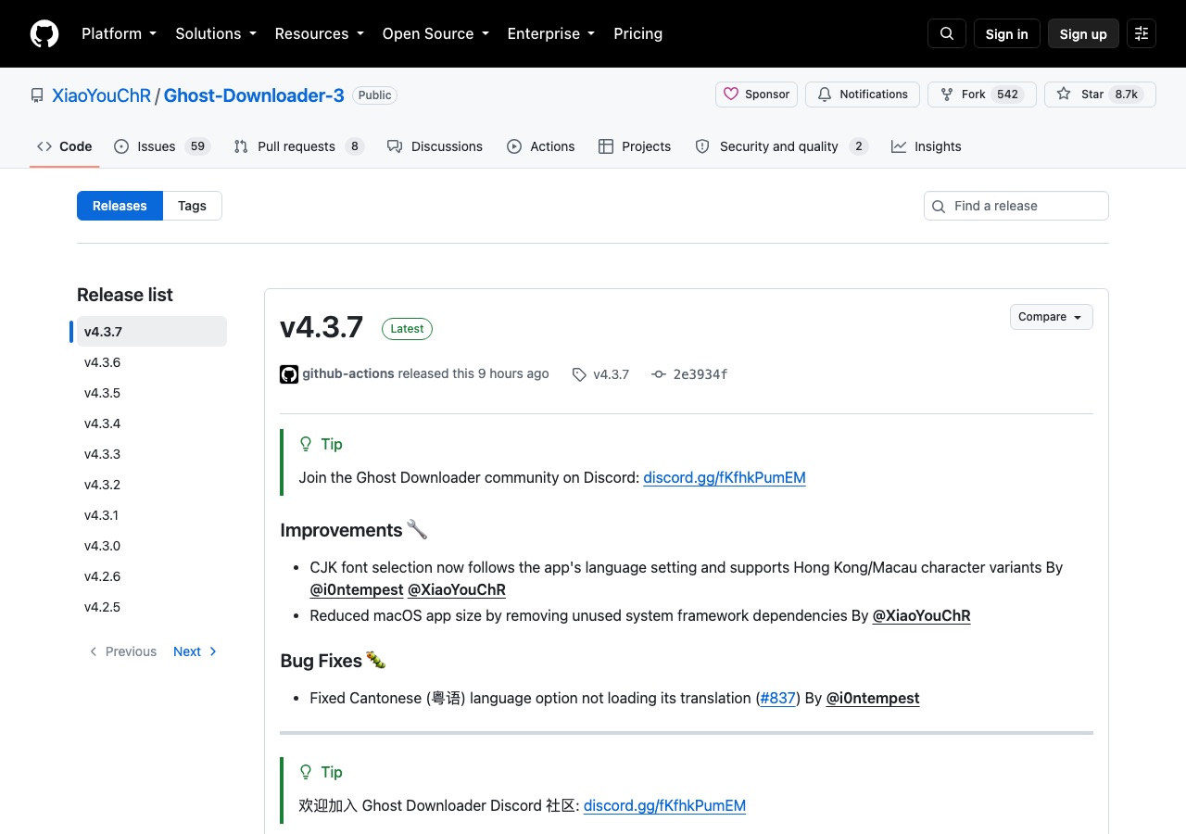Click the Sign up button
1186x834 pixels.
click(1083, 33)
